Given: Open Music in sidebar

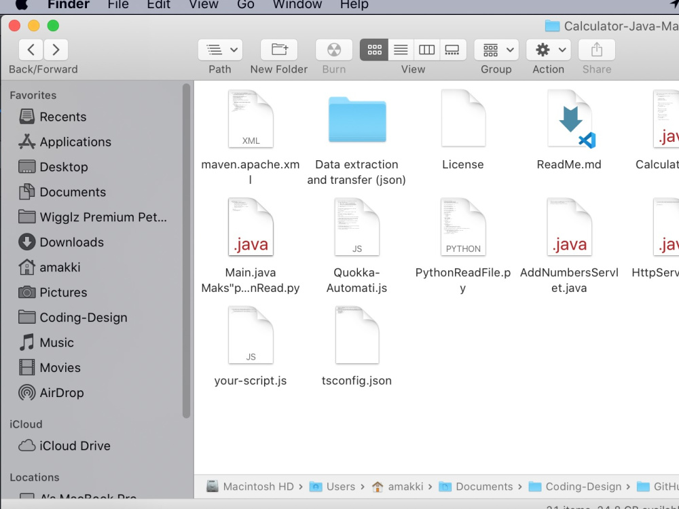Looking at the screenshot, I should [46, 343].
